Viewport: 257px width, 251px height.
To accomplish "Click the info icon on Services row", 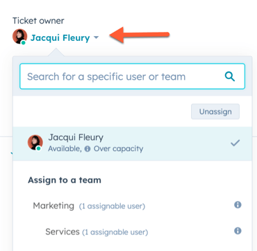I will click(238, 231).
